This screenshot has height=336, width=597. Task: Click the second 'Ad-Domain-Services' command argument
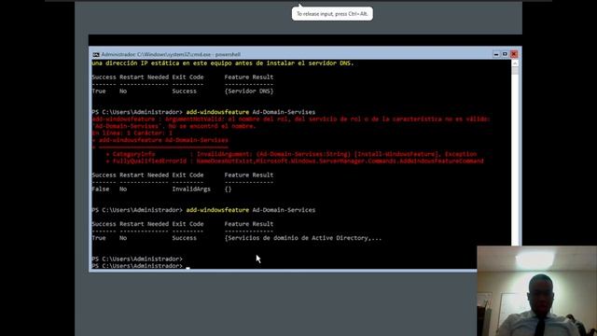(284, 210)
